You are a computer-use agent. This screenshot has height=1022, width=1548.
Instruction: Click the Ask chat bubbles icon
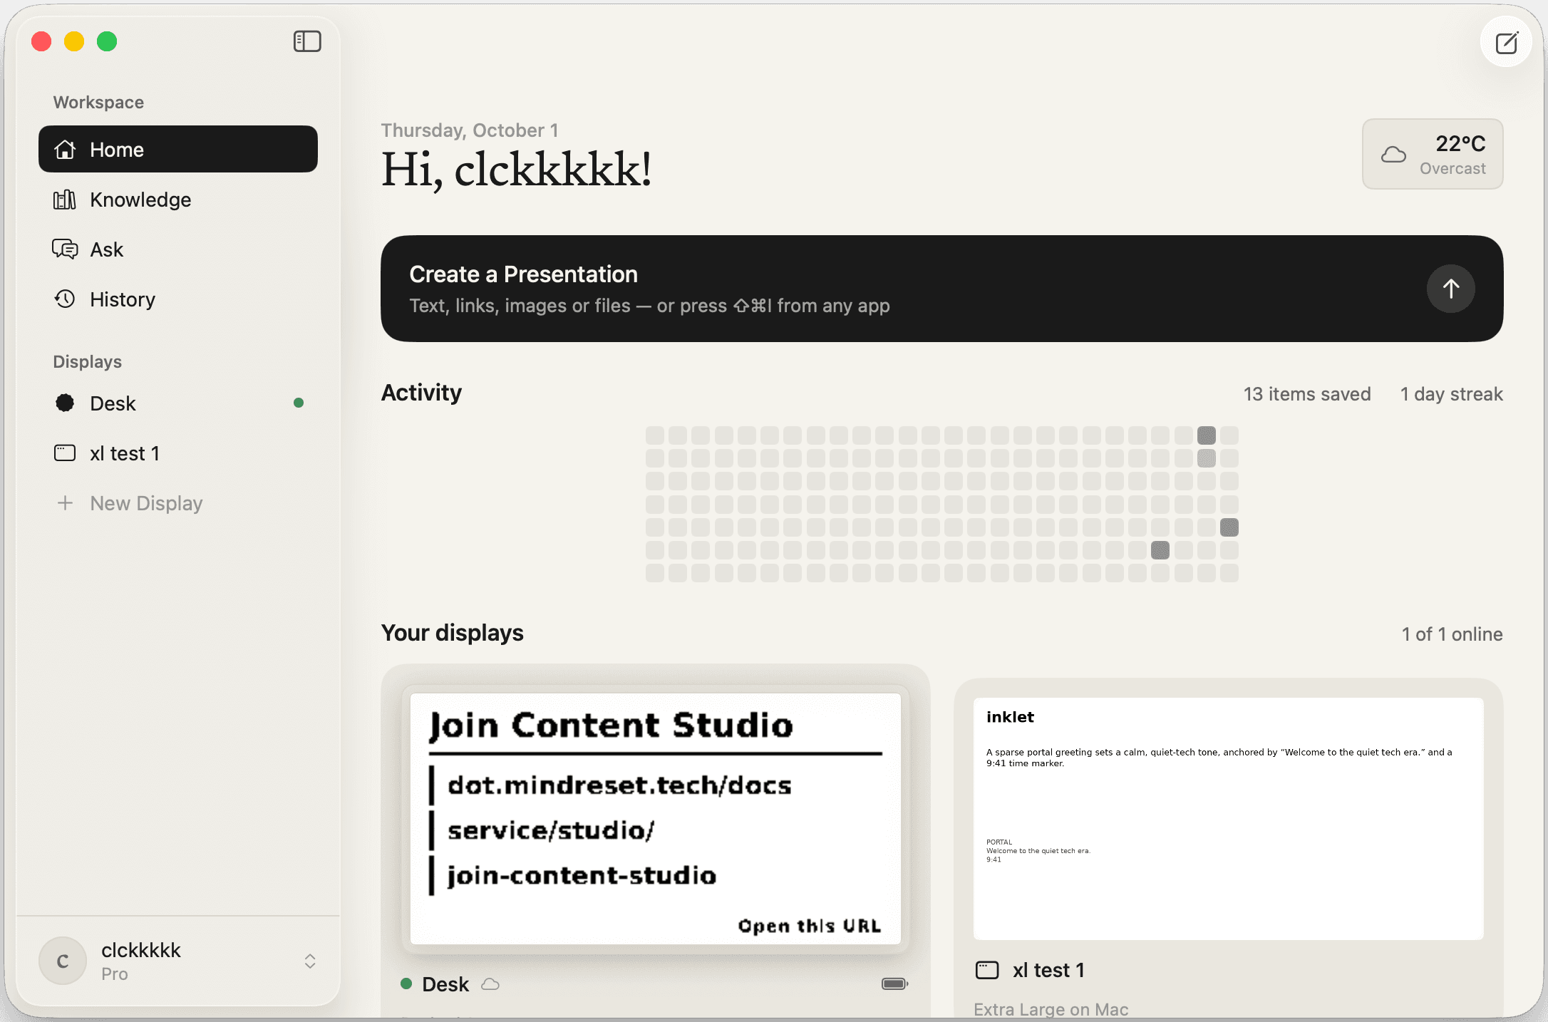pos(65,249)
